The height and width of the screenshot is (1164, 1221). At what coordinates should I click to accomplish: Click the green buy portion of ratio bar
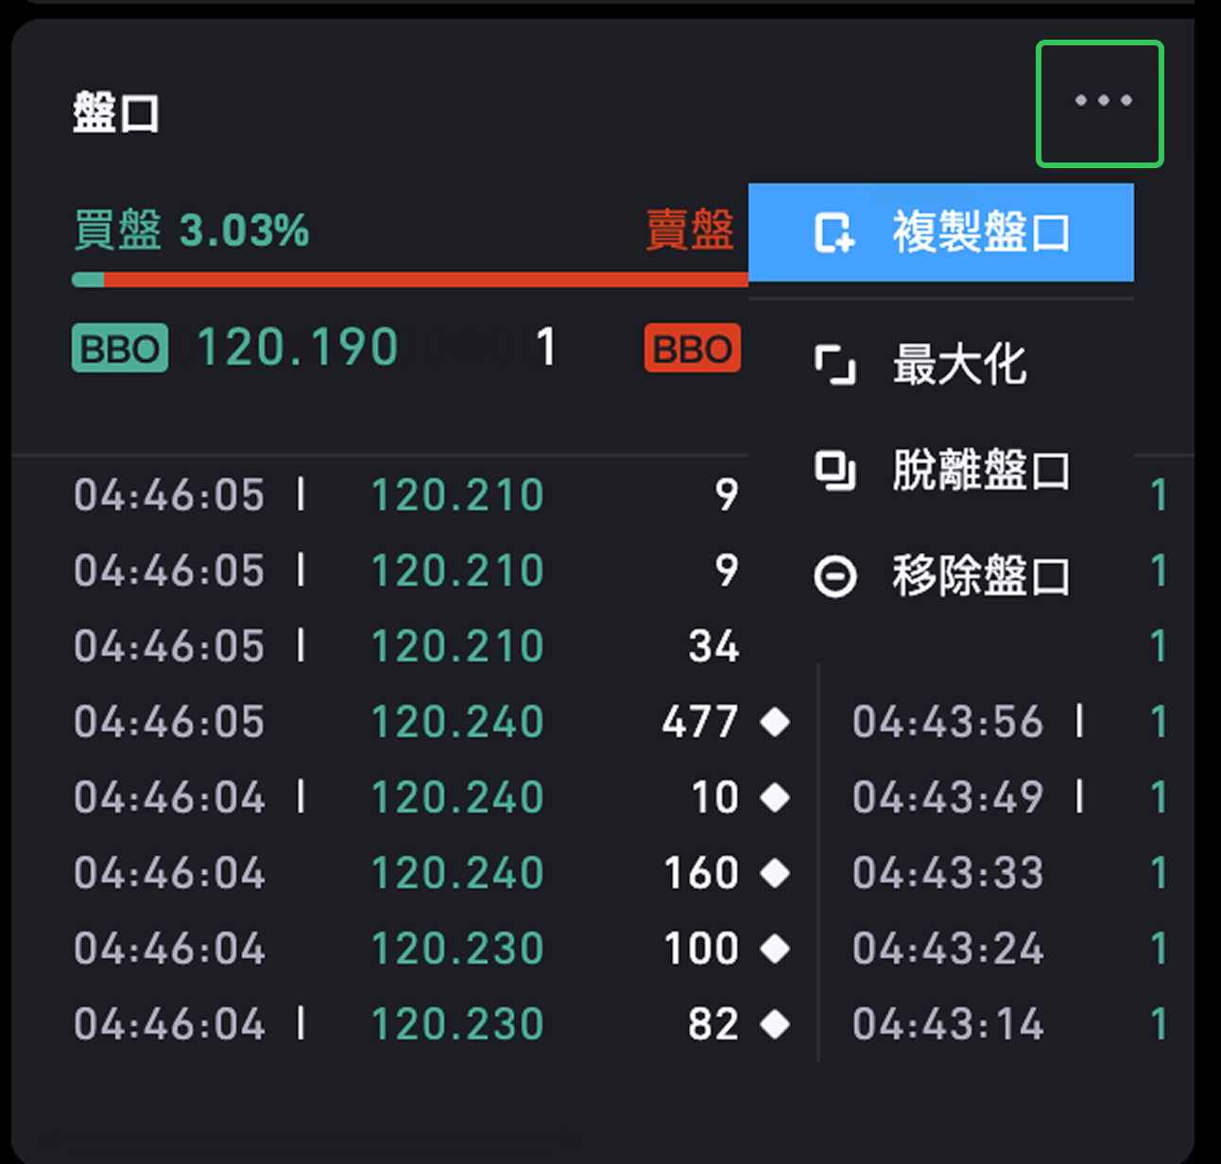tap(88, 280)
